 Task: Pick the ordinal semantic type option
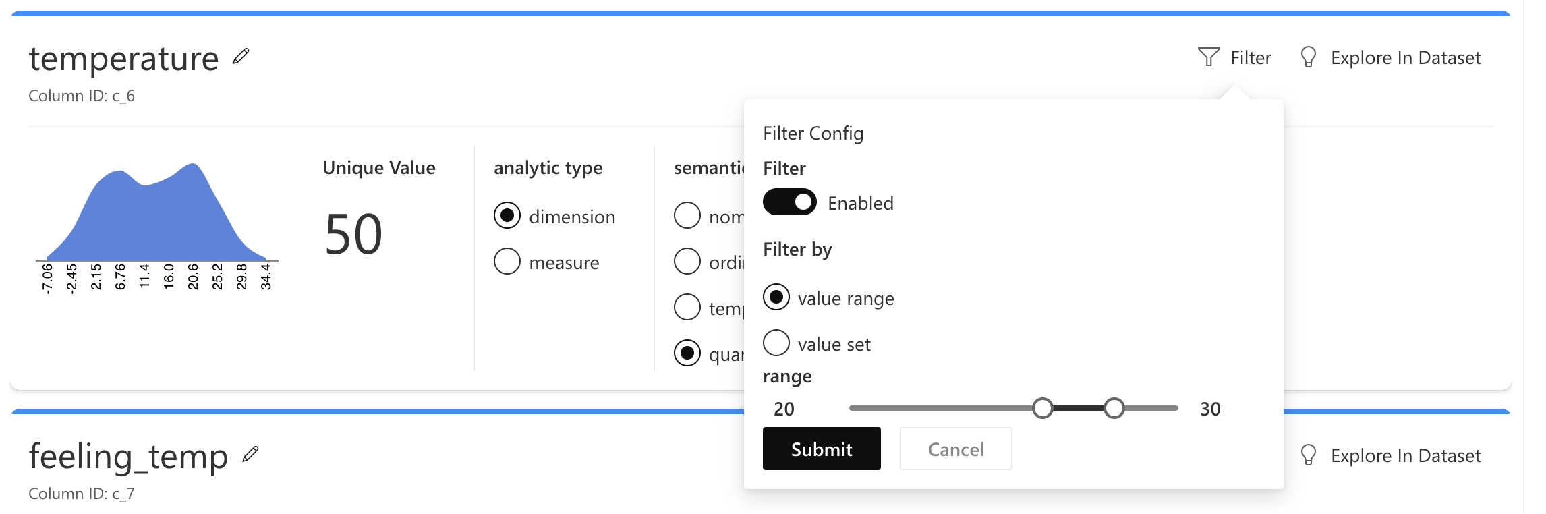tap(687, 262)
